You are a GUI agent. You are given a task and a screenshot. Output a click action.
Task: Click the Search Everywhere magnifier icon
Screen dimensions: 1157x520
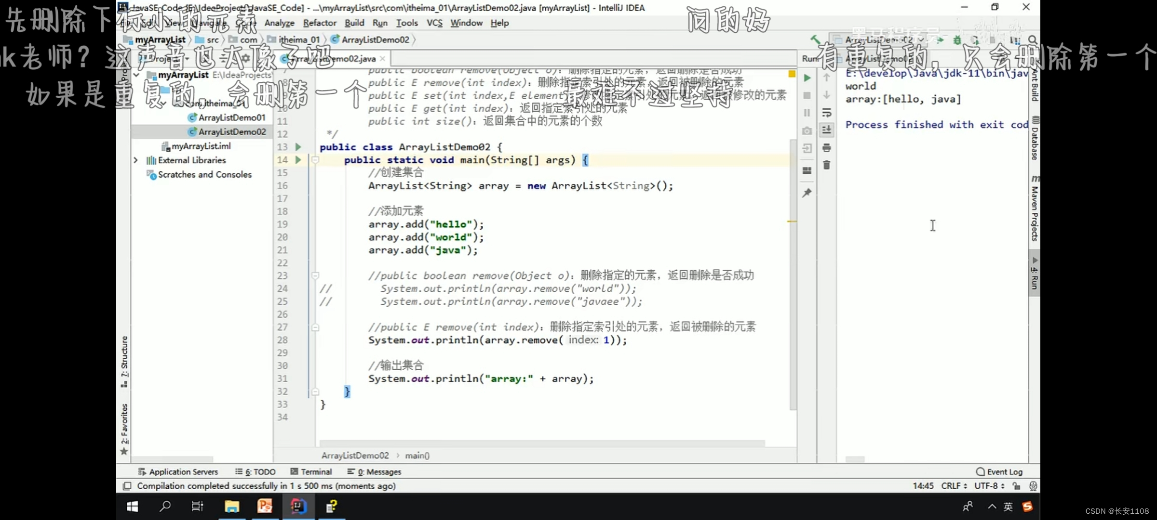coord(1032,39)
